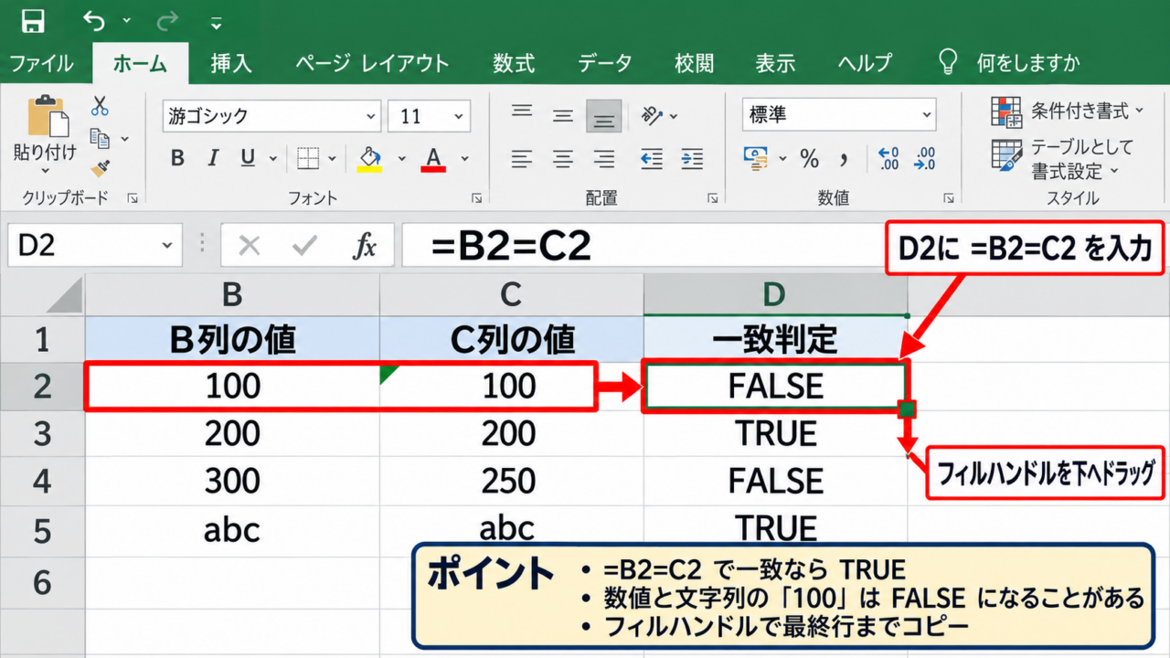Click the Percent Style icon
Viewport: 1170px width, 658px height.
click(809, 159)
